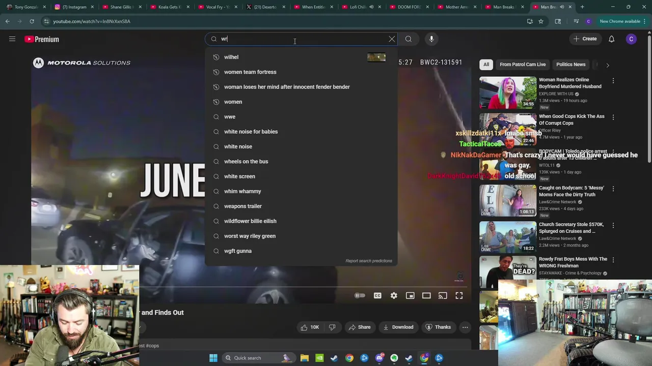Select 'wildflower billie eilish' suggestion
The width and height of the screenshot is (652, 366).
[301, 221]
